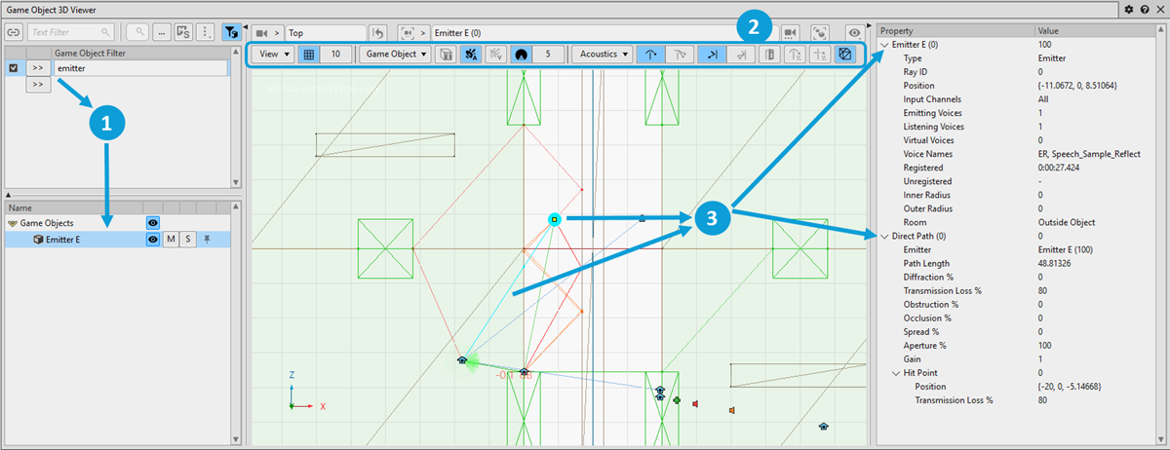Uncheck the emitter filter checkbox
This screenshot has height=450, width=1170.
tap(14, 69)
